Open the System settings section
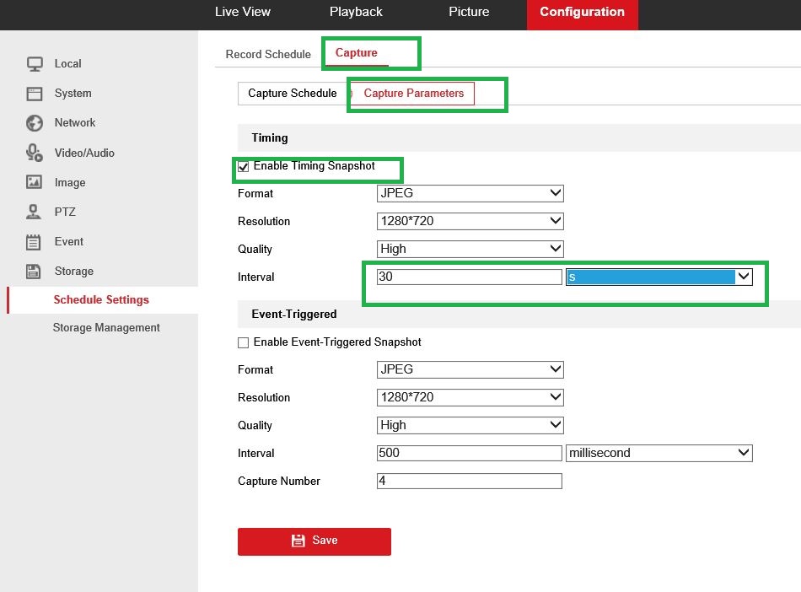 [73, 94]
